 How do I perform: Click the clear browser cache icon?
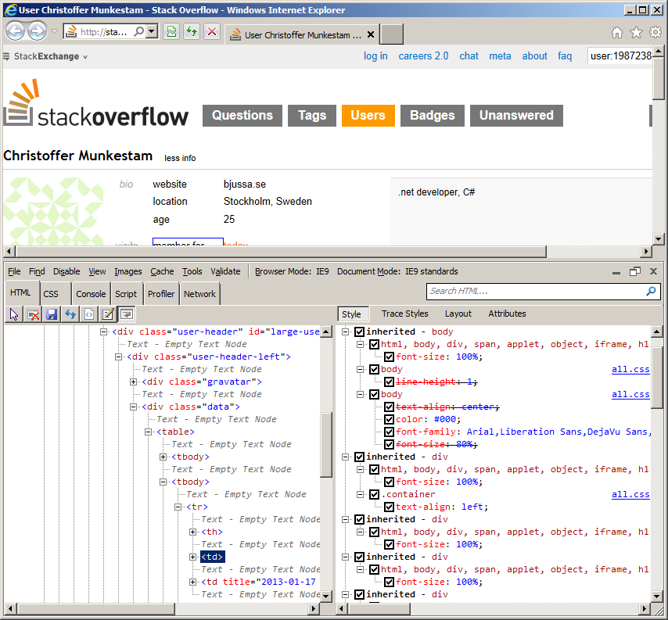point(33,314)
